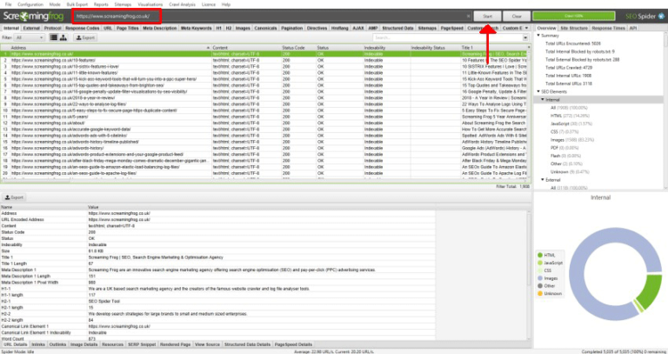668x354 pixels.
Task: Open the Crawl Analysis menu
Action: [x=182, y=4]
